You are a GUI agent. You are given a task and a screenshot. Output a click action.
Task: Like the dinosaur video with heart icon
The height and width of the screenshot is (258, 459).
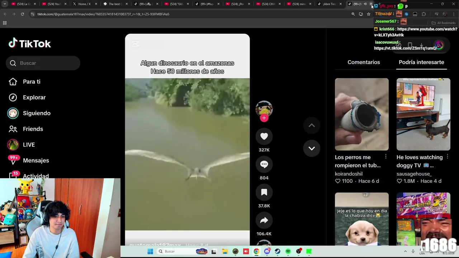coord(264,137)
